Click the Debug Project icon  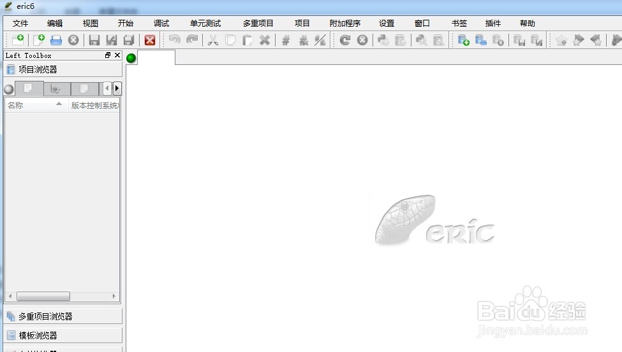[x=400, y=40]
